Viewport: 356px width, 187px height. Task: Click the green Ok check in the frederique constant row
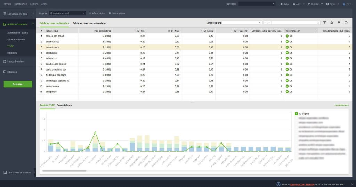[287, 75]
